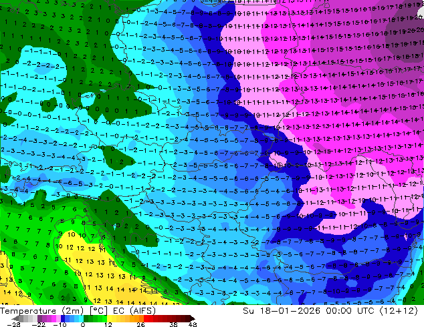Click the 'Temperature (2m) [°C] EC (AIFS)' title
Screen dimensions: 424x327
point(78,310)
